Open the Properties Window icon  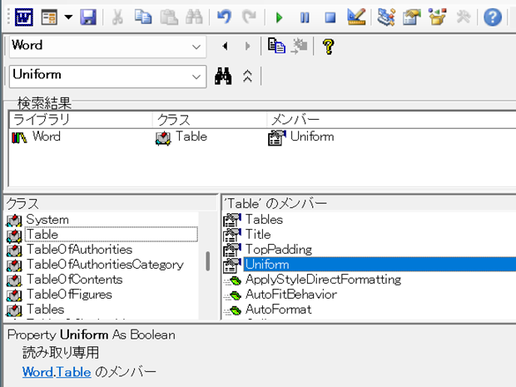tap(411, 17)
